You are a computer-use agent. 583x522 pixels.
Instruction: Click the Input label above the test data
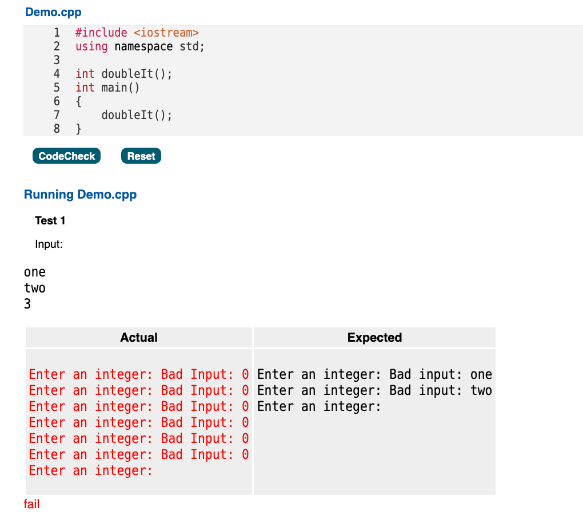48,244
